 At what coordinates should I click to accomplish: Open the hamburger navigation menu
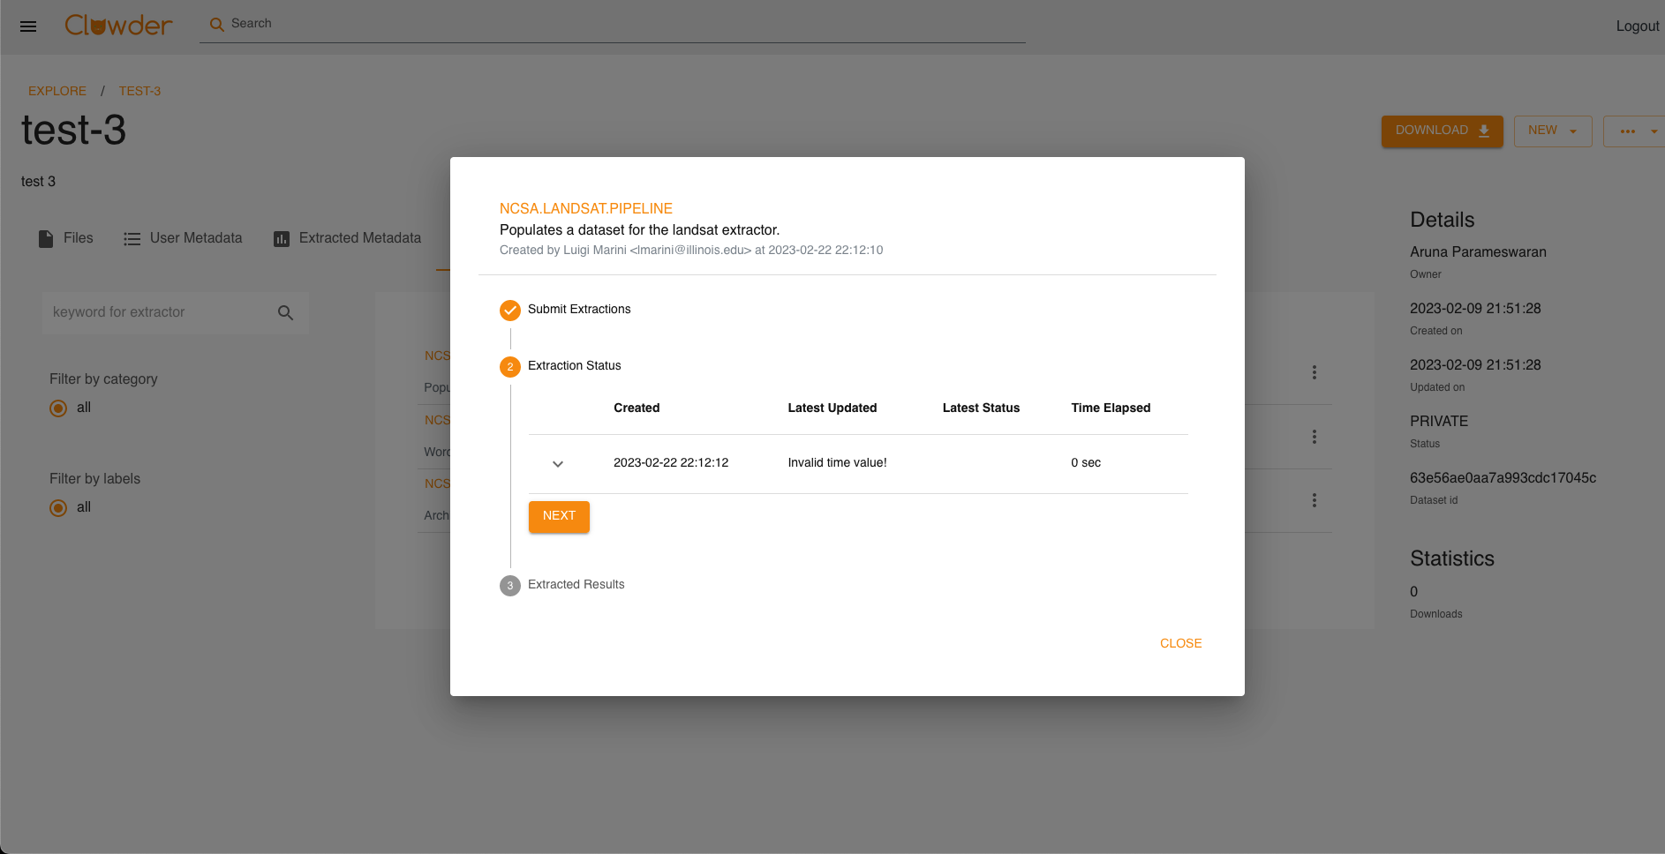click(28, 26)
